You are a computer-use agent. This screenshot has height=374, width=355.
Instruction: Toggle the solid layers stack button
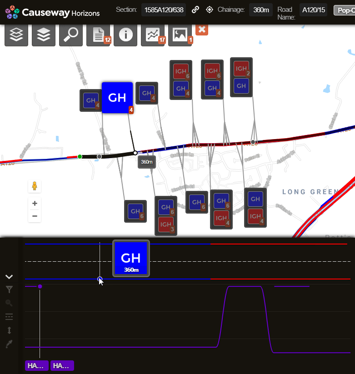[x=43, y=35]
